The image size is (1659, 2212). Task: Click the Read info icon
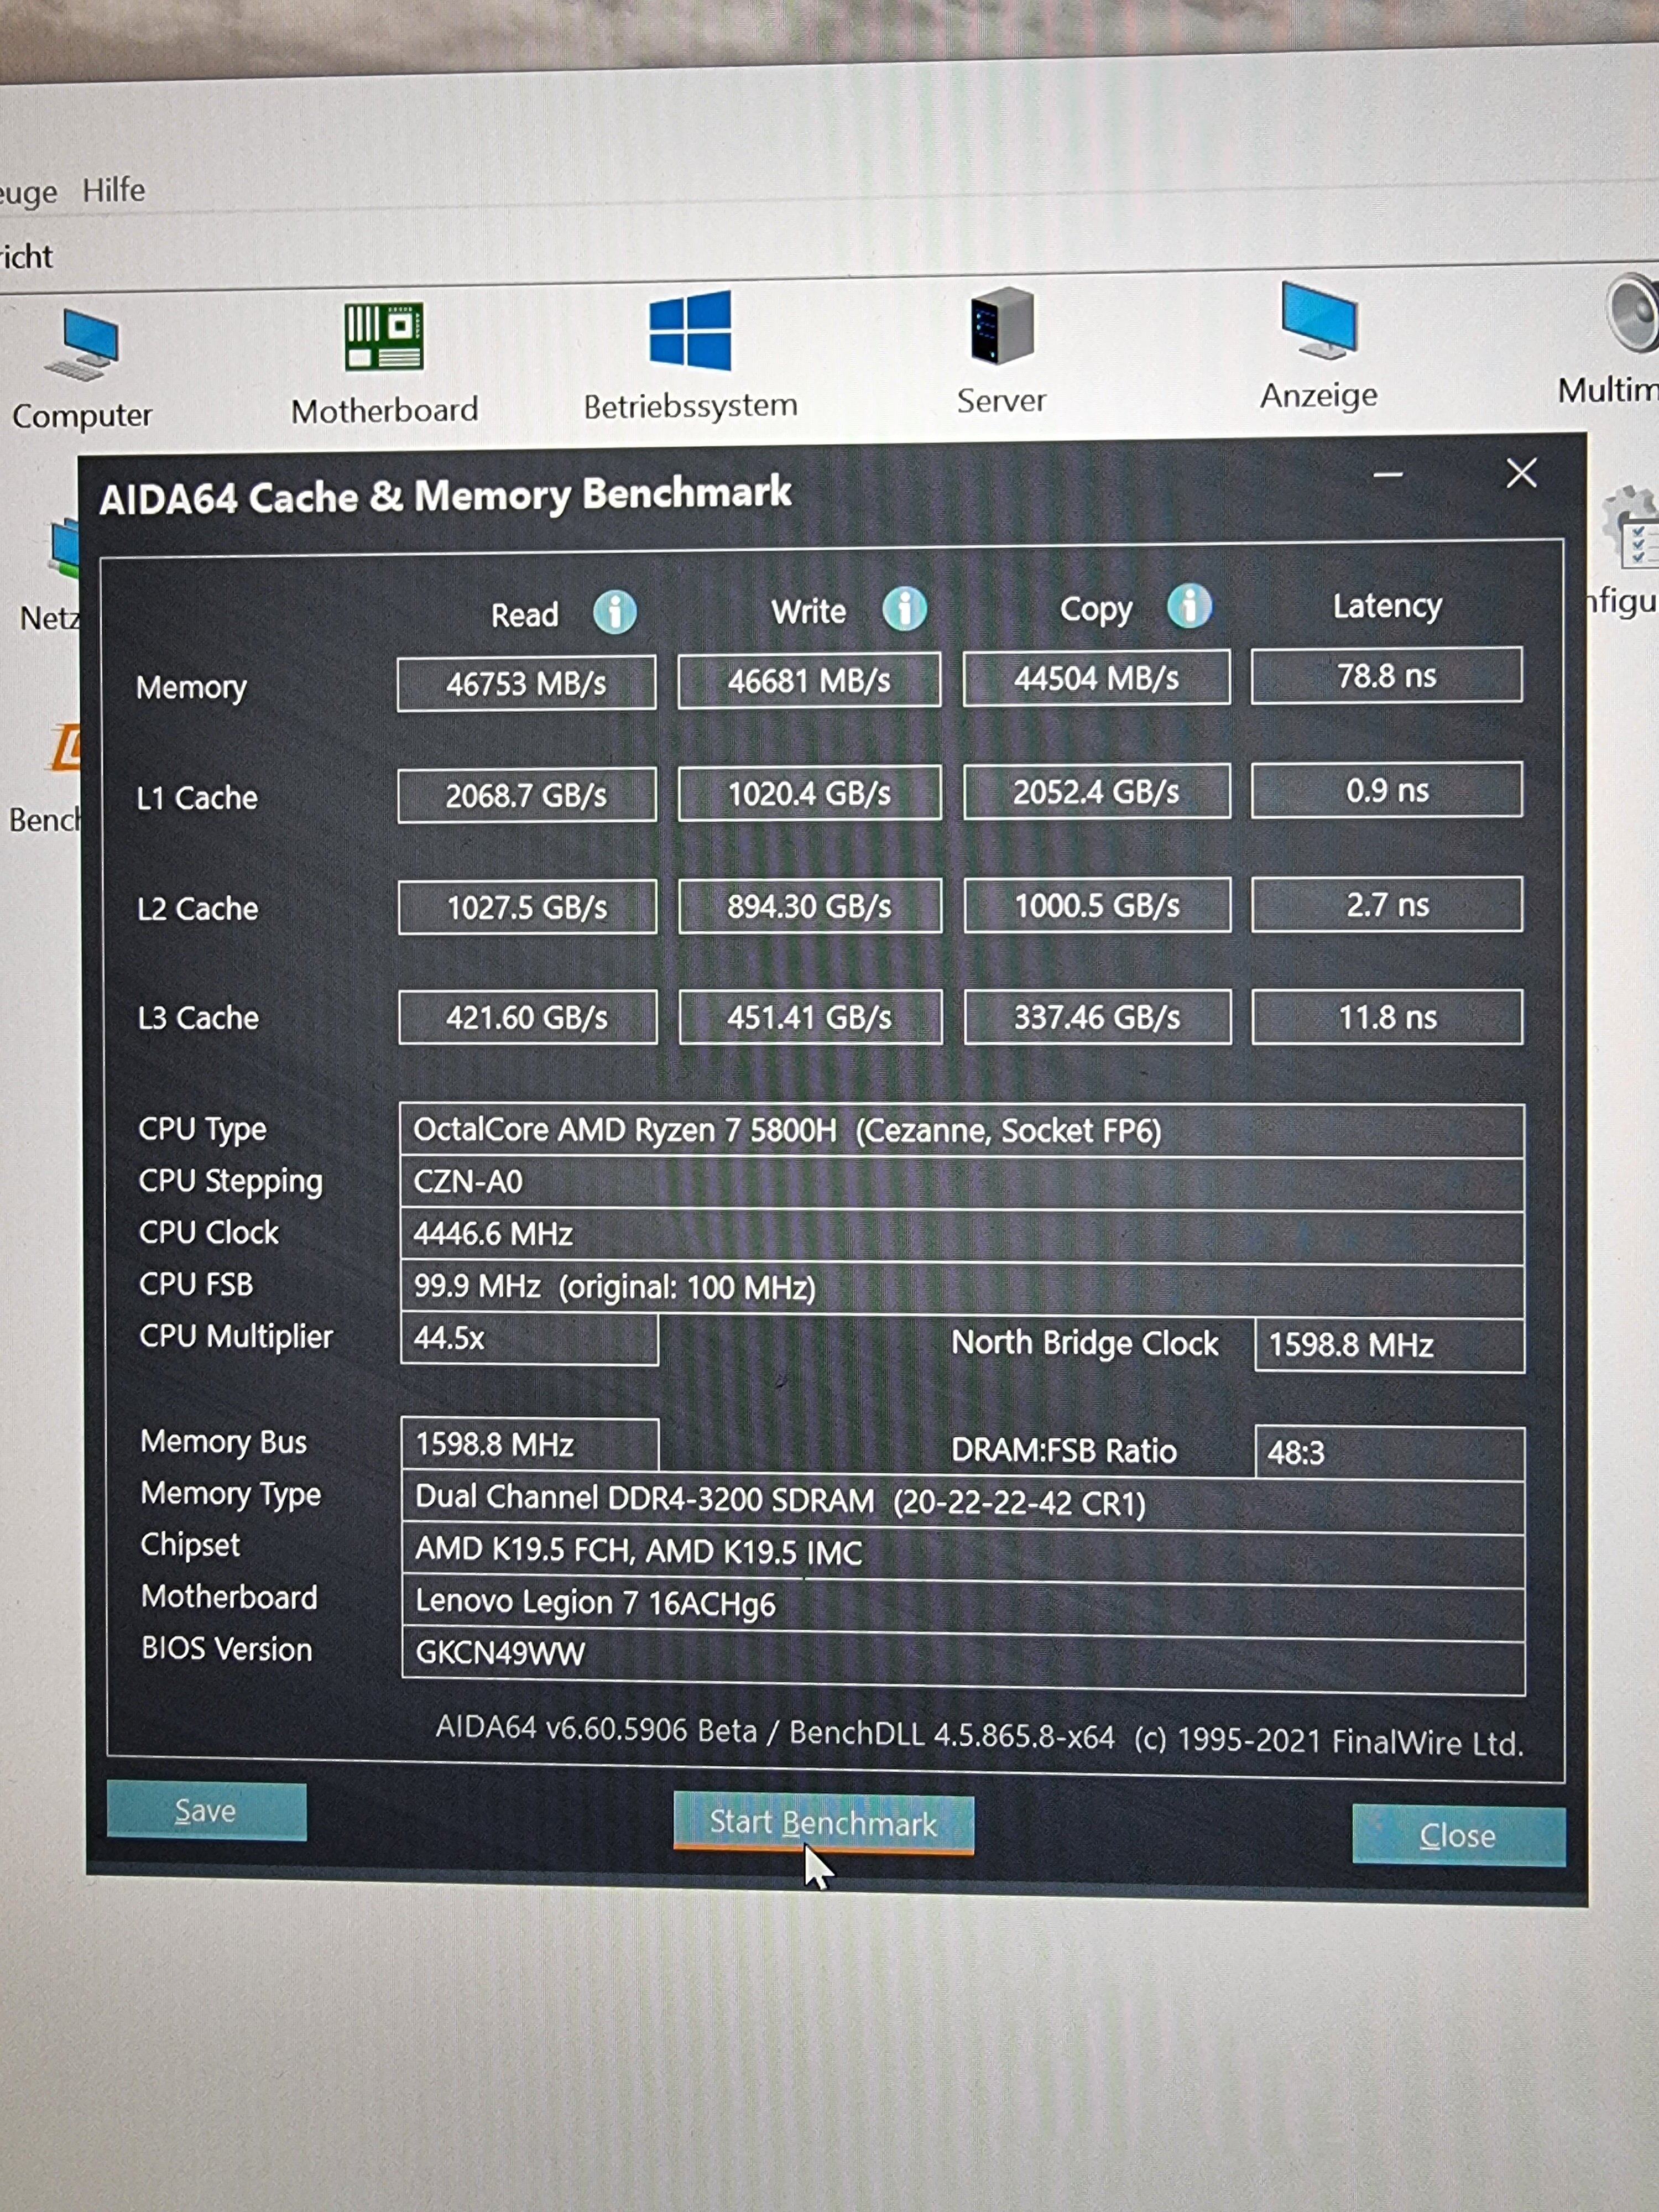[614, 612]
